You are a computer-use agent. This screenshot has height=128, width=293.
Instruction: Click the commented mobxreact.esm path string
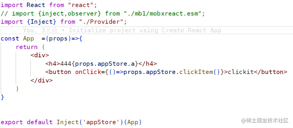point(163,14)
